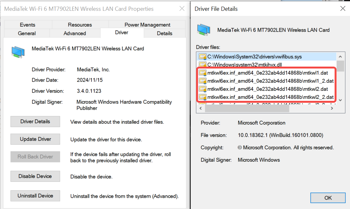Open the Resources tab
The image size is (350, 209).
click(x=80, y=25)
